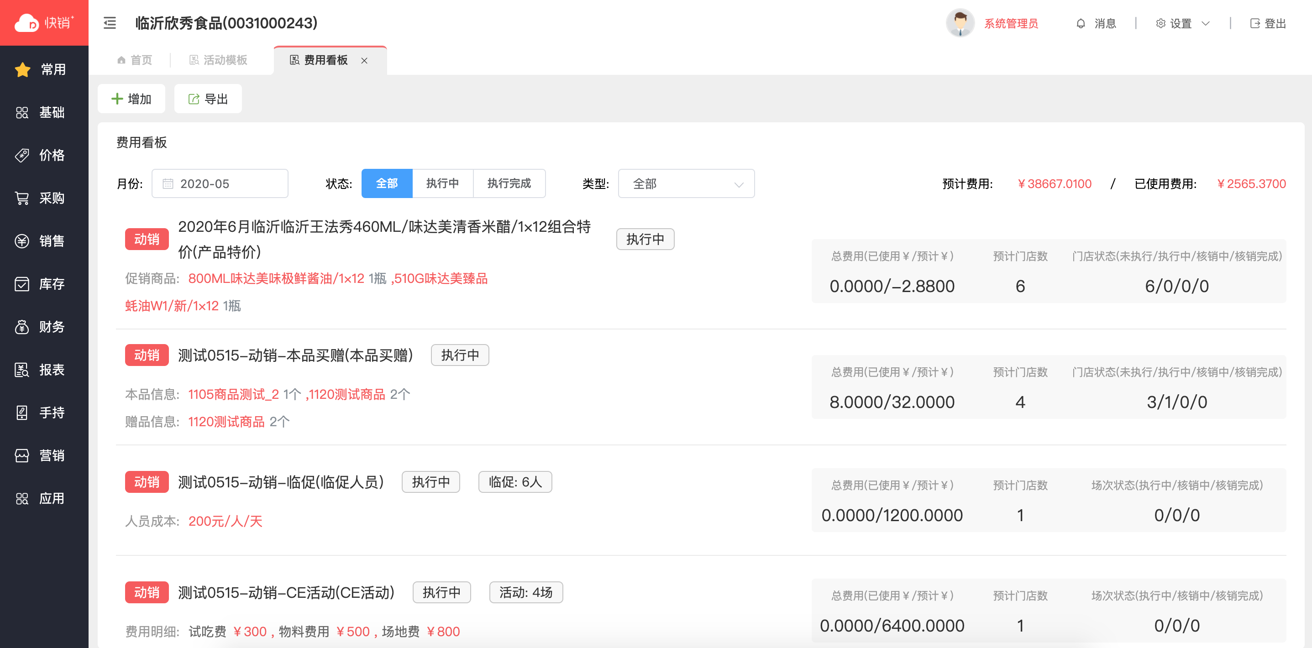The image size is (1312, 648).
Task: Filter by 执行中 status
Action: (x=442, y=183)
